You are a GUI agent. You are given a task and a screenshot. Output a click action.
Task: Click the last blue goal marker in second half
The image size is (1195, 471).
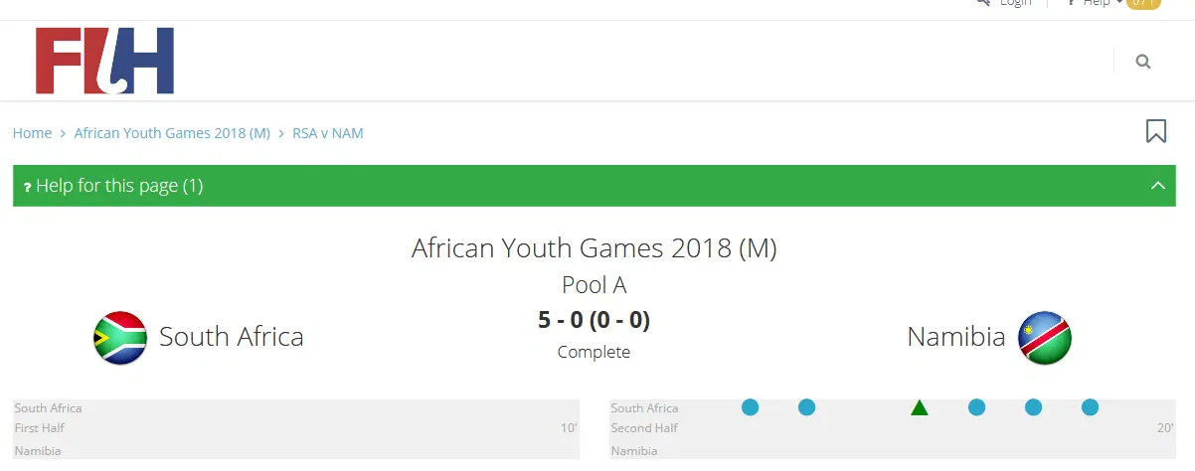pyautogui.click(x=1090, y=407)
